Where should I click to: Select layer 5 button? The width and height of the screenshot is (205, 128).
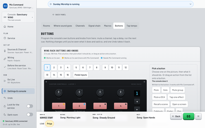coord(76,68)
